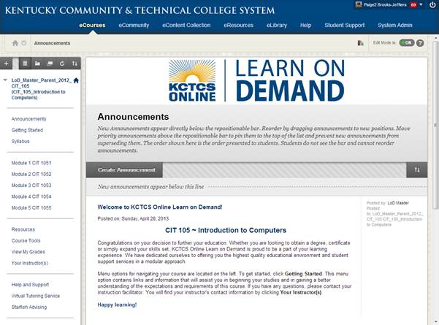
Task: Open the course theme icon near Edit Mode
Action: click(x=361, y=43)
